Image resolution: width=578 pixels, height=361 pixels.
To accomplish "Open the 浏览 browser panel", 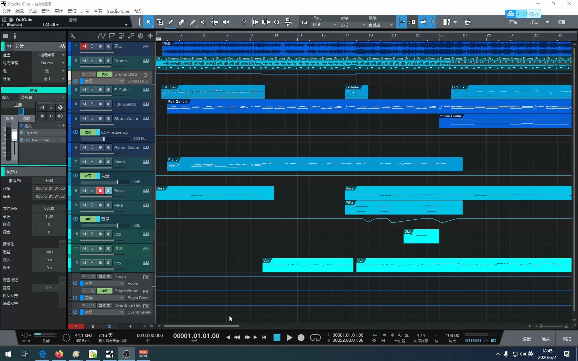I will [566, 339].
